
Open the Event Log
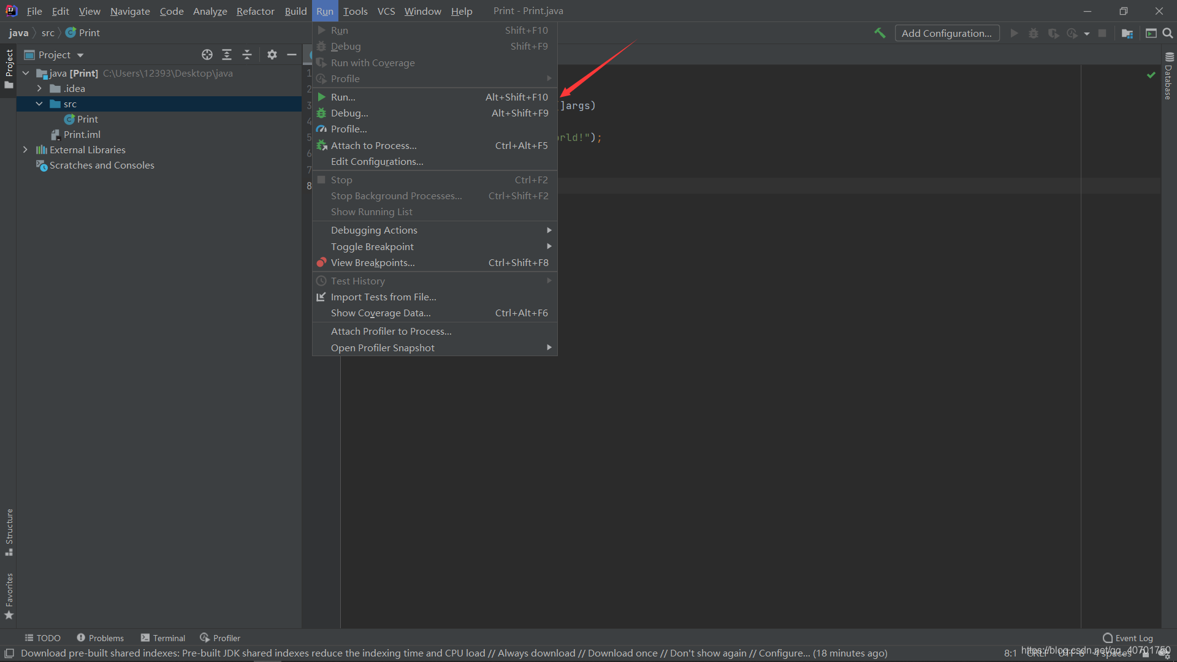(1128, 637)
